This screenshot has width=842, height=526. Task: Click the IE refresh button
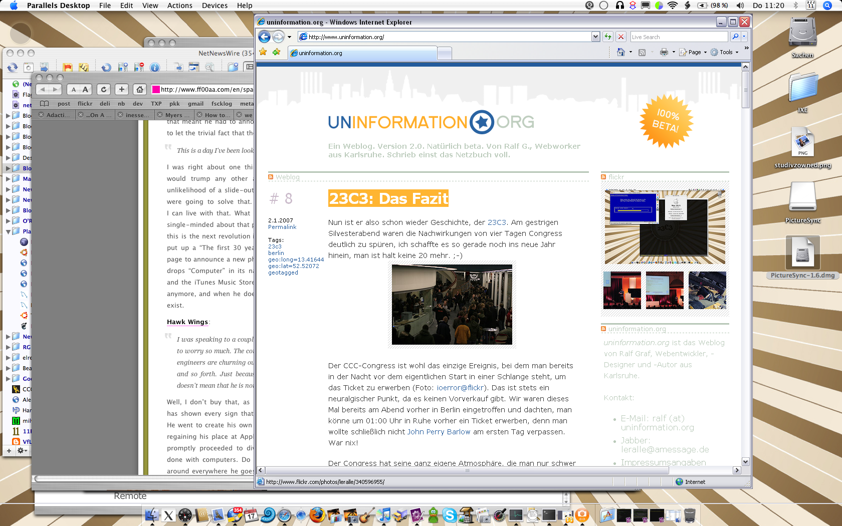coord(608,37)
